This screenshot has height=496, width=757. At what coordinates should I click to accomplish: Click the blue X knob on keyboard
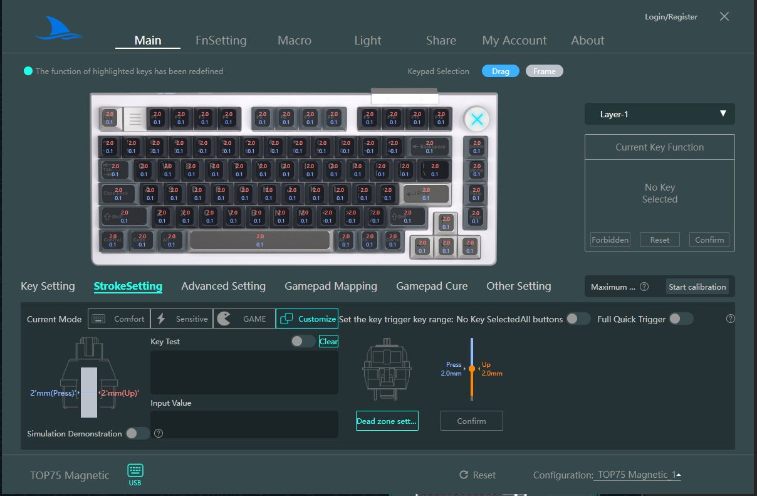tap(477, 119)
